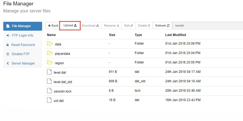This screenshot has width=243, height=121.
Task: Click the Rename toolbar button
Action: click(112, 26)
